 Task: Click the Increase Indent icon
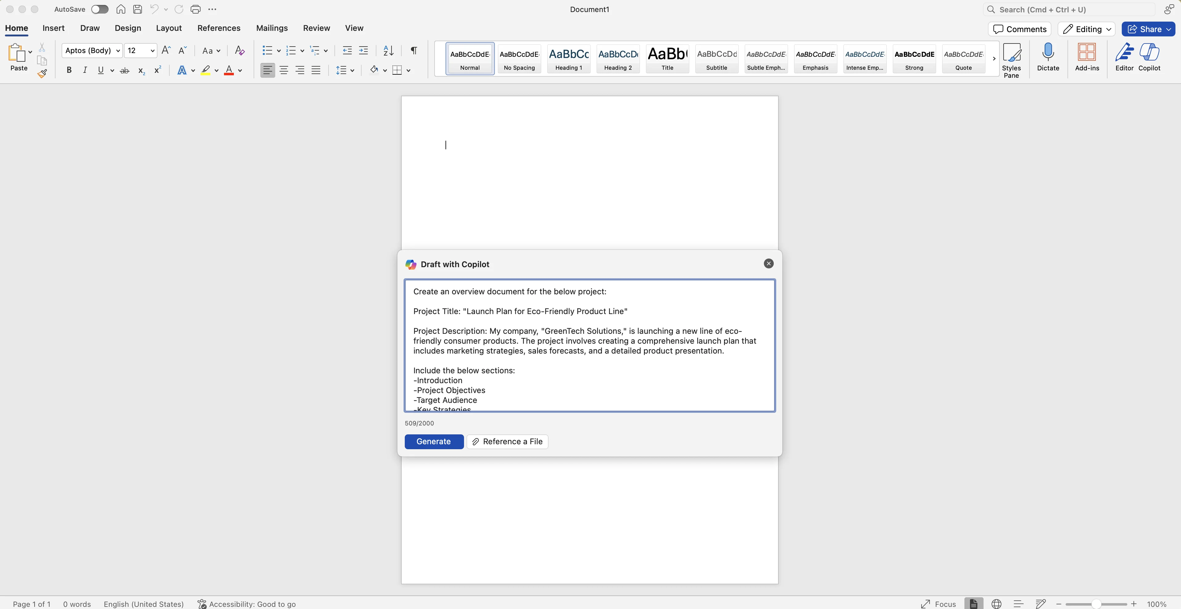point(363,51)
